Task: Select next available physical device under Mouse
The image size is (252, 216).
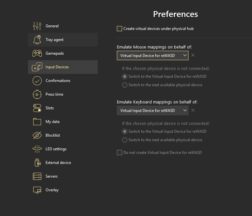Action: click(x=125, y=85)
